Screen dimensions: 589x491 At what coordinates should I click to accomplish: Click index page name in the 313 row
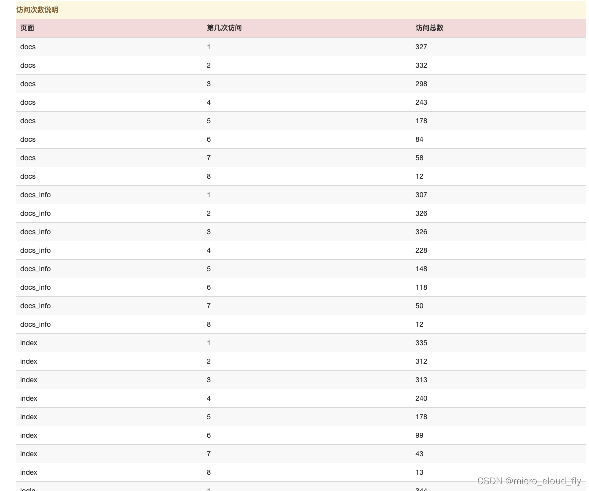tap(29, 380)
